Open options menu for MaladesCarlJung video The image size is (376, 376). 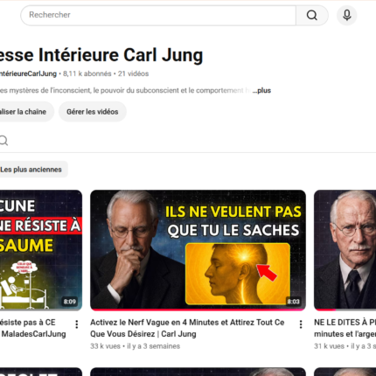point(77,324)
